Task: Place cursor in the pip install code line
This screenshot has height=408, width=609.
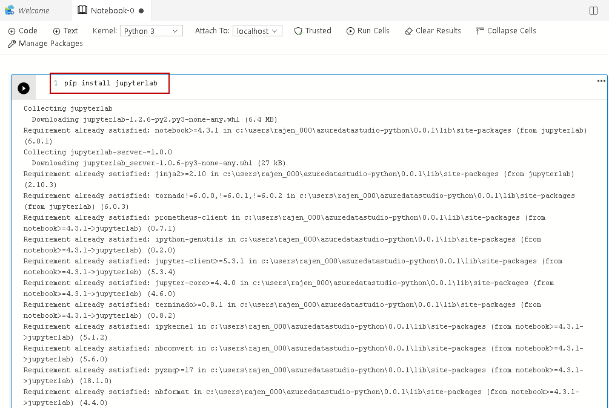Action: pos(109,83)
